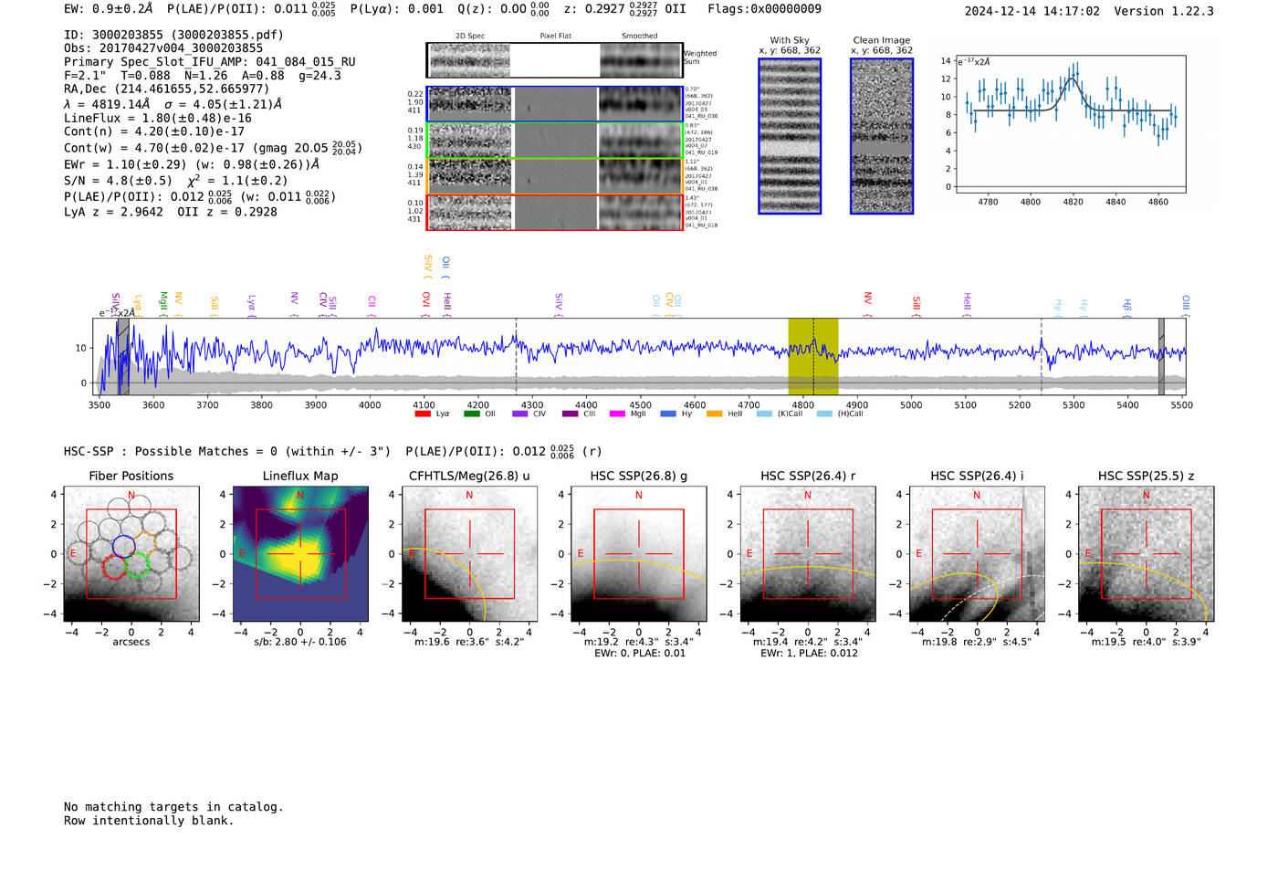The width and height of the screenshot is (1278, 870).
Task: Select the red-bordered fiber spectrum row
Action: [x=554, y=212]
